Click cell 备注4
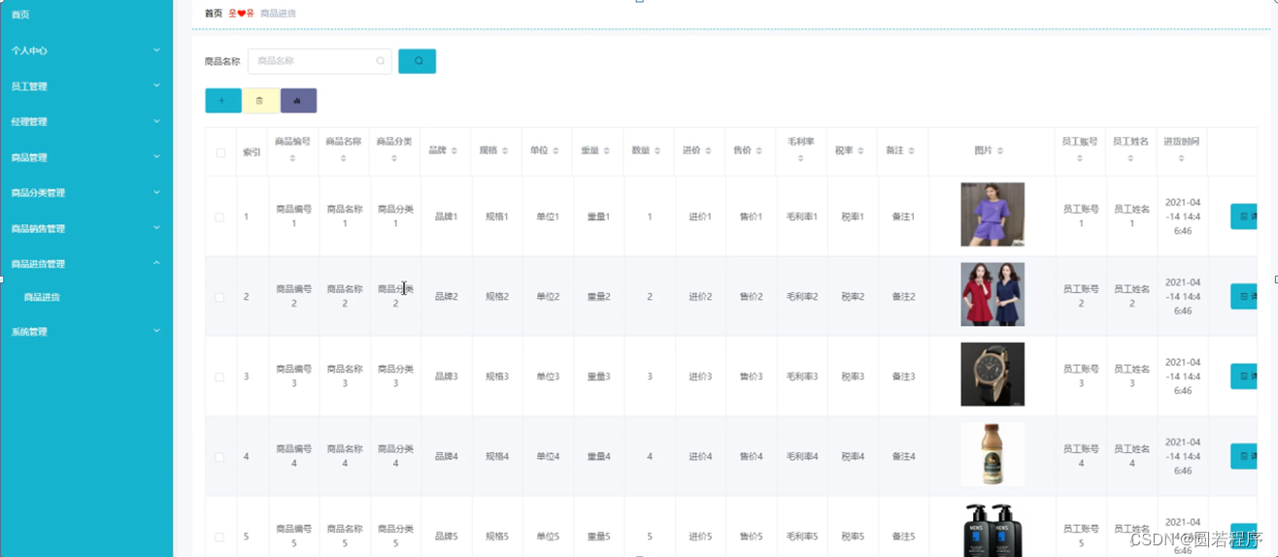 (x=903, y=456)
